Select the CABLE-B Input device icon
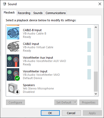 coord(13,33)
